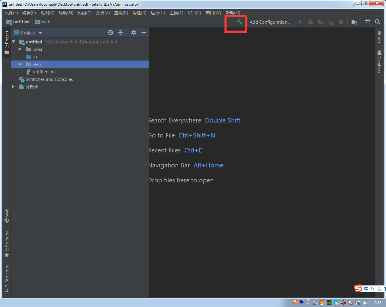Open the 文件(F) menu
Viewport: 386px width, 307px height.
point(11,13)
